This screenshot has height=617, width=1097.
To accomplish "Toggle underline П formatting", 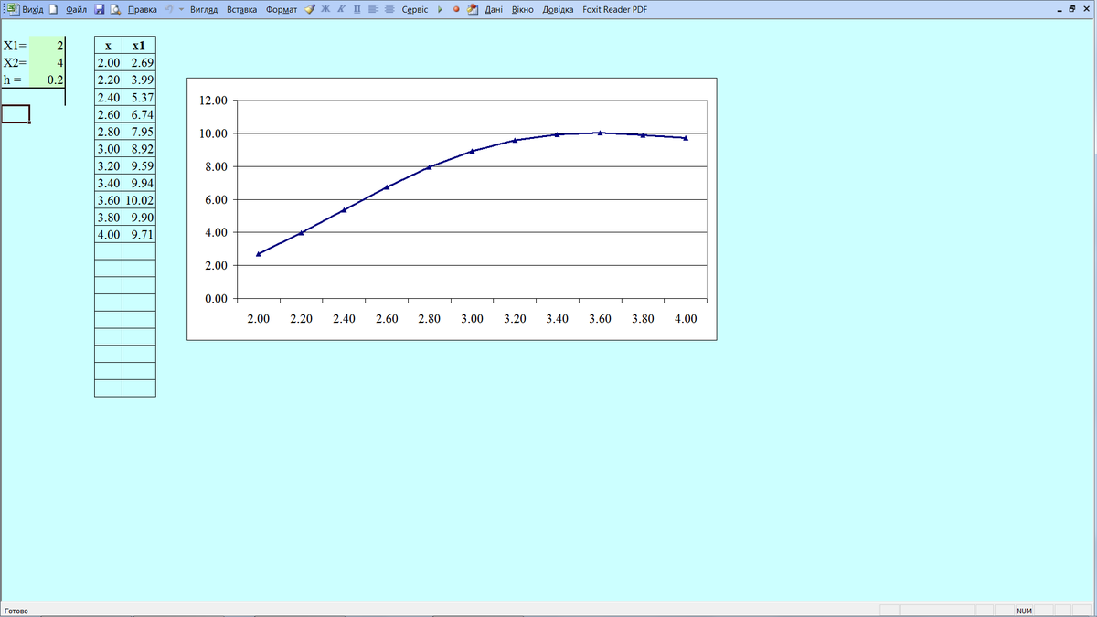I will click(357, 9).
